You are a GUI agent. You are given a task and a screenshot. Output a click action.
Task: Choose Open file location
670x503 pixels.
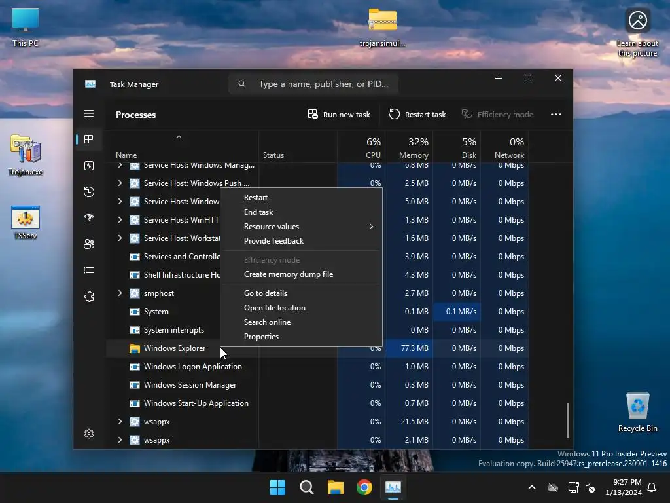[301, 308]
